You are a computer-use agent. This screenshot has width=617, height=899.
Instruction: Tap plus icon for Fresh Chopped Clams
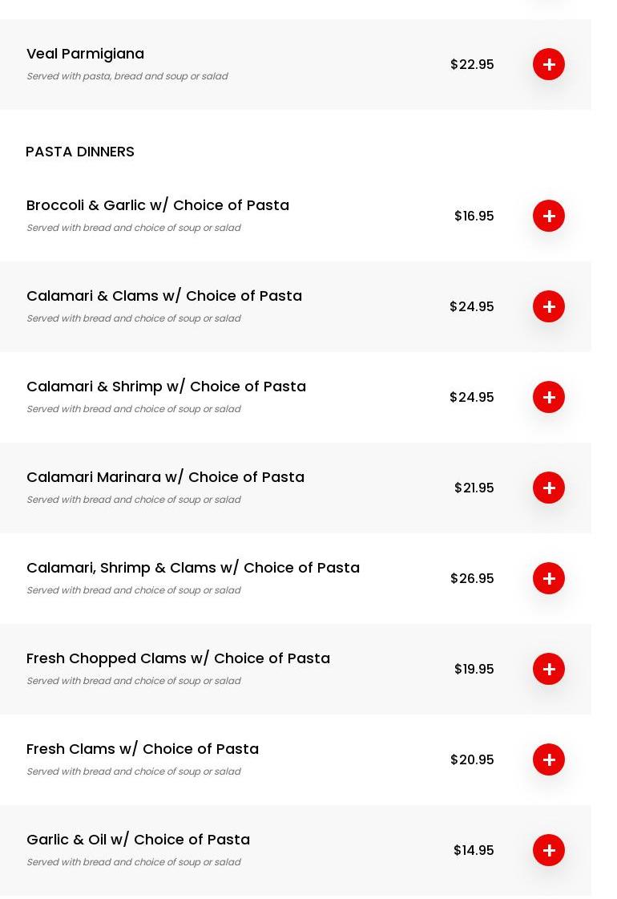(x=549, y=669)
